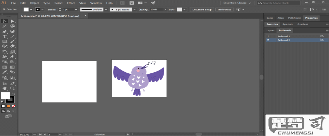Activate the Type tool
This screenshot has width=329, height=136.
[x=5, y=37]
